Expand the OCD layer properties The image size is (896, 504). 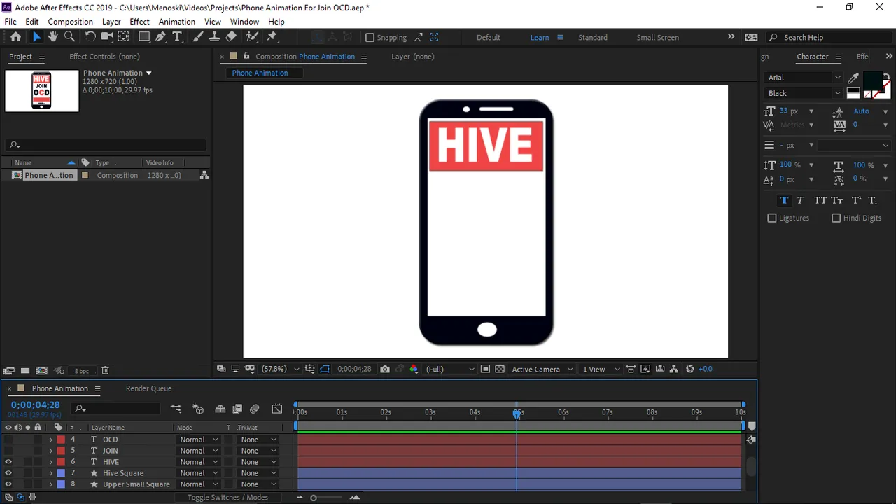(50, 440)
